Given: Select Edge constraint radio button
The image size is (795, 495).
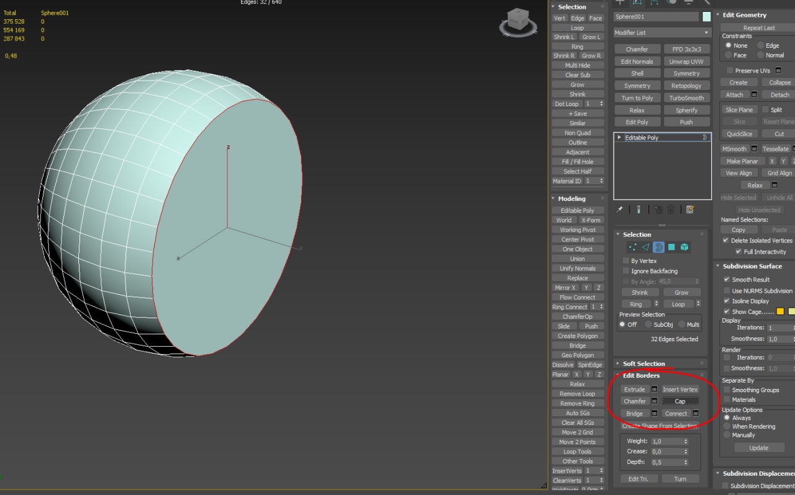Looking at the screenshot, I should [760, 45].
